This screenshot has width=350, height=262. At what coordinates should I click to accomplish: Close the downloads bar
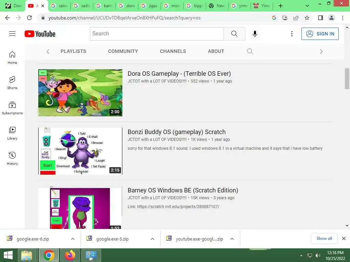(344, 238)
